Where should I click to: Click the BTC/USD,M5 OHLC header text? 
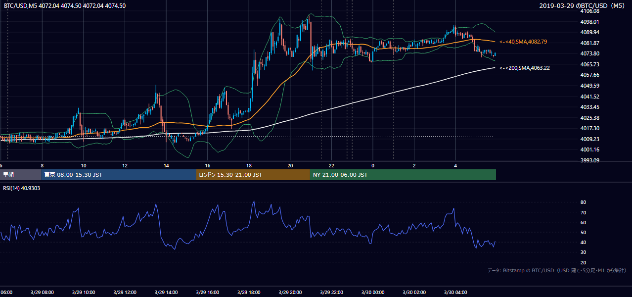[64, 6]
